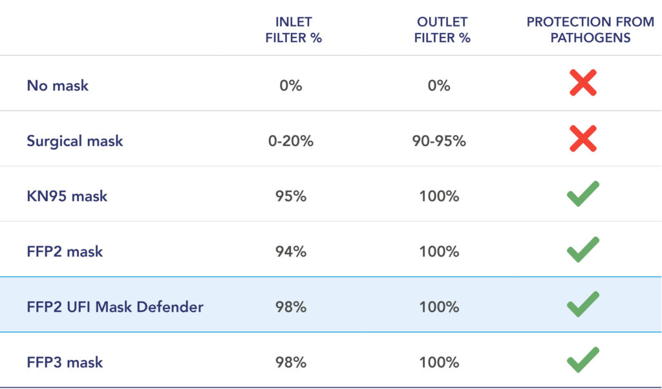This screenshot has width=662, height=389.
Task: Click the green checkmark for KN95 mask
Action: point(582,194)
